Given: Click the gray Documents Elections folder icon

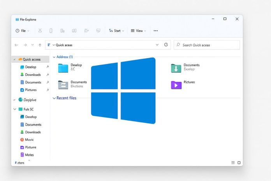Looking at the screenshot, I should [x=63, y=85].
